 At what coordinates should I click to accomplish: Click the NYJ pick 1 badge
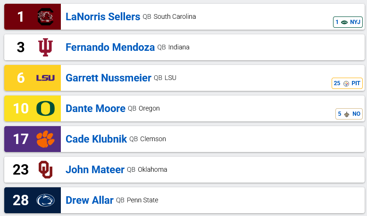click(348, 22)
